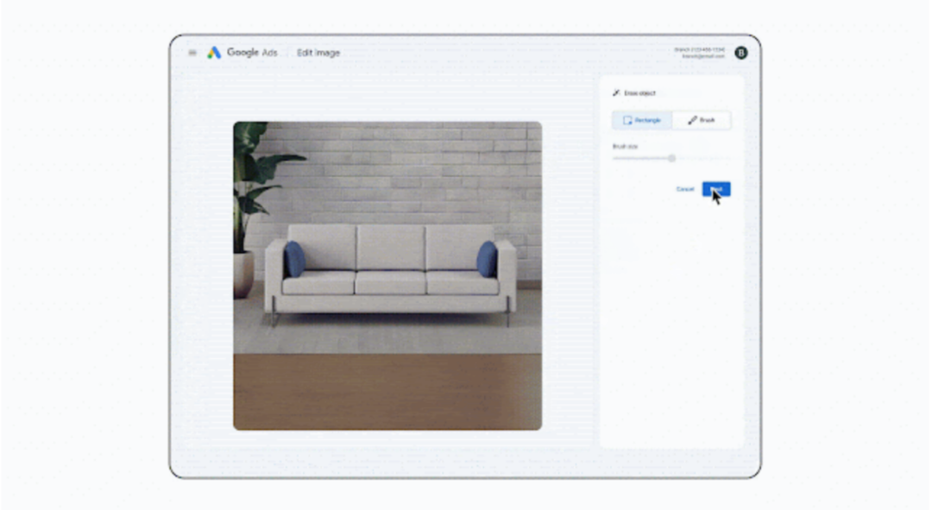Click the Erase object heading text
This screenshot has height=510, width=932.
pos(640,93)
